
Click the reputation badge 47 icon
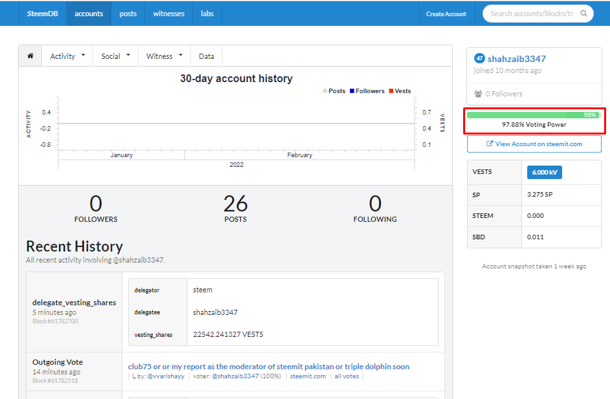click(479, 59)
